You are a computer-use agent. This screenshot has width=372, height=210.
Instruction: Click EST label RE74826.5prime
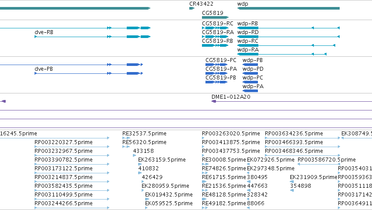(224, 169)
